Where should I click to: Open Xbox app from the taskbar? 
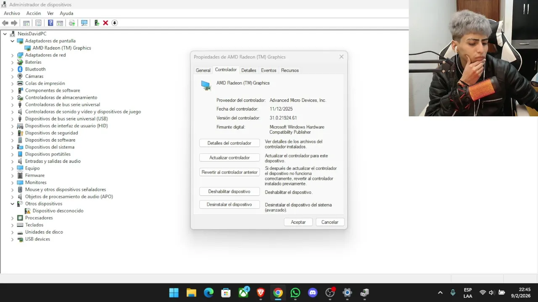[243, 293]
